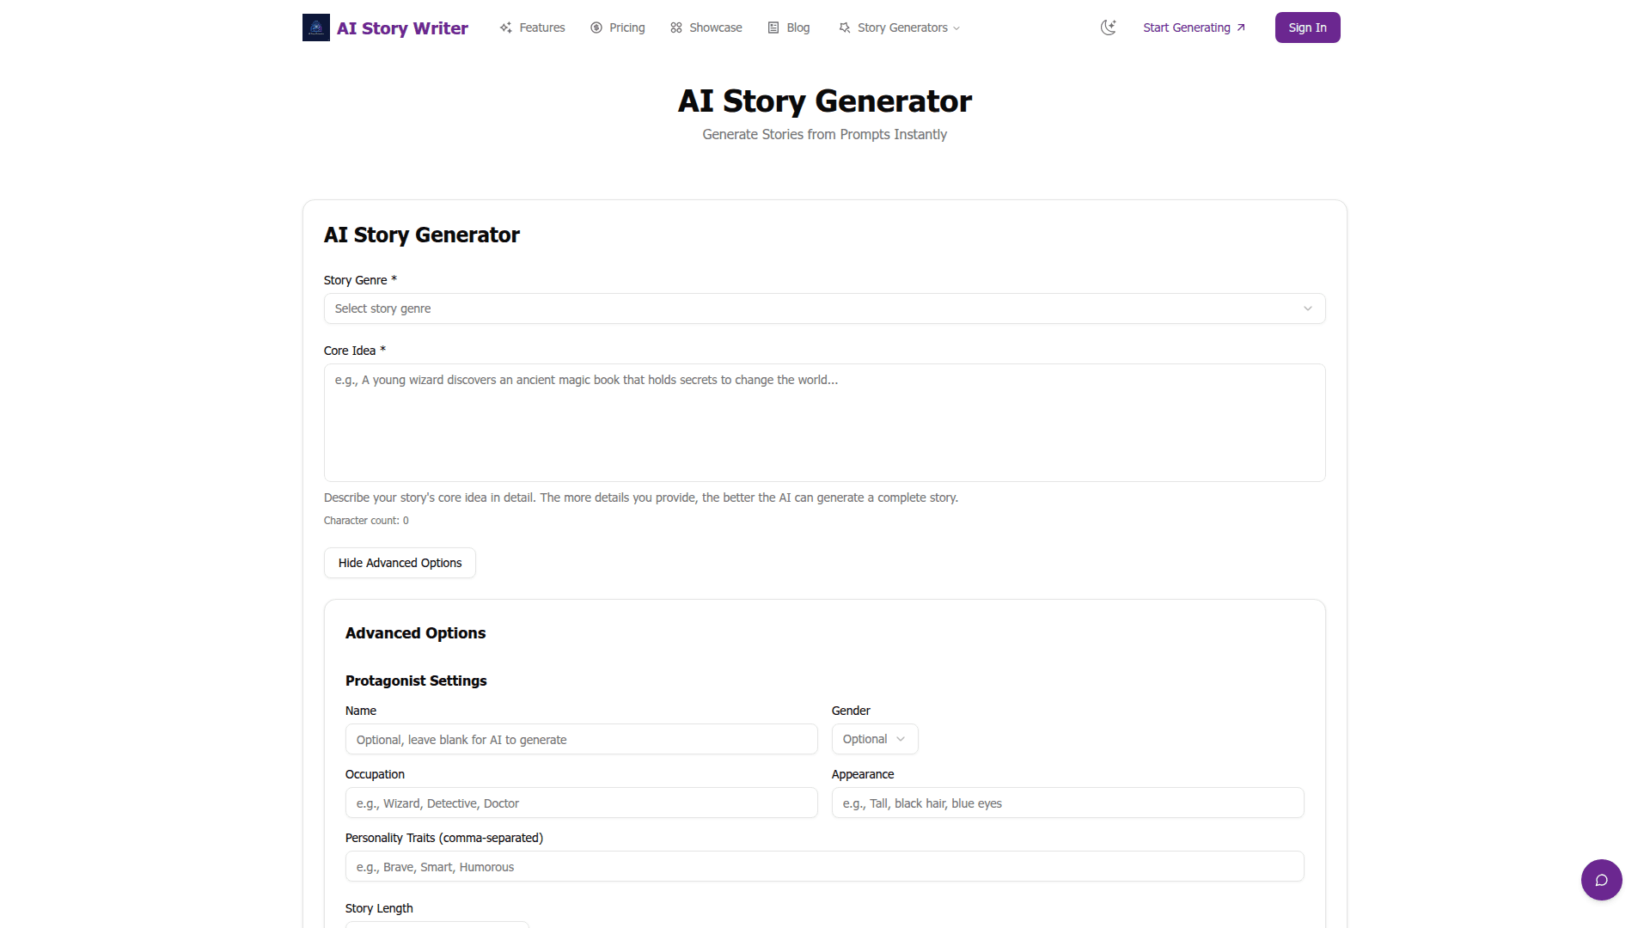Click the Pricing circle icon
Viewport: 1650px width, 928px height.
pyautogui.click(x=596, y=27)
